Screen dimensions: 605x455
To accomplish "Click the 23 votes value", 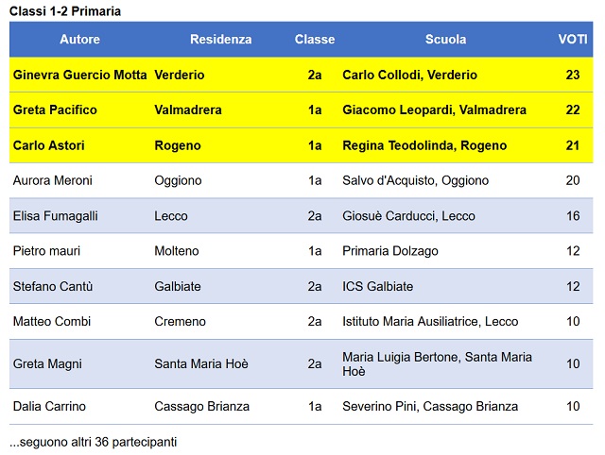I will coord(573,75).
